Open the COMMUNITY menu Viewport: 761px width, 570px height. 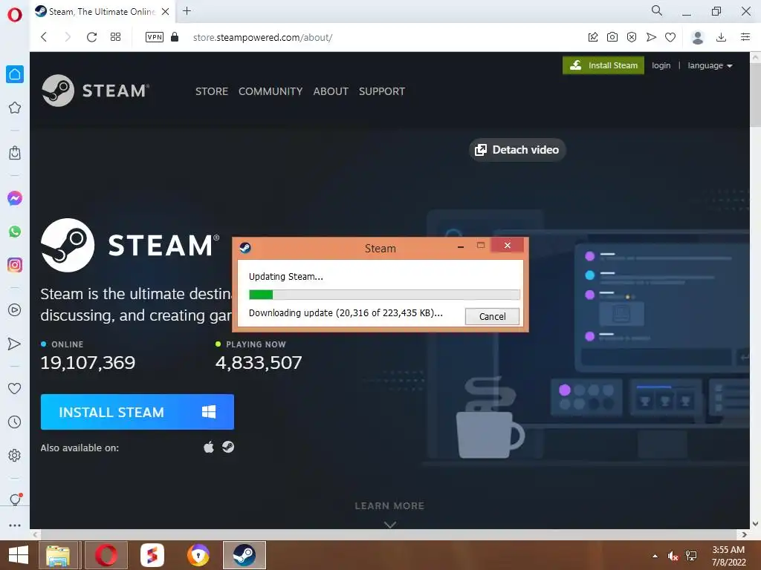[271, 91]
